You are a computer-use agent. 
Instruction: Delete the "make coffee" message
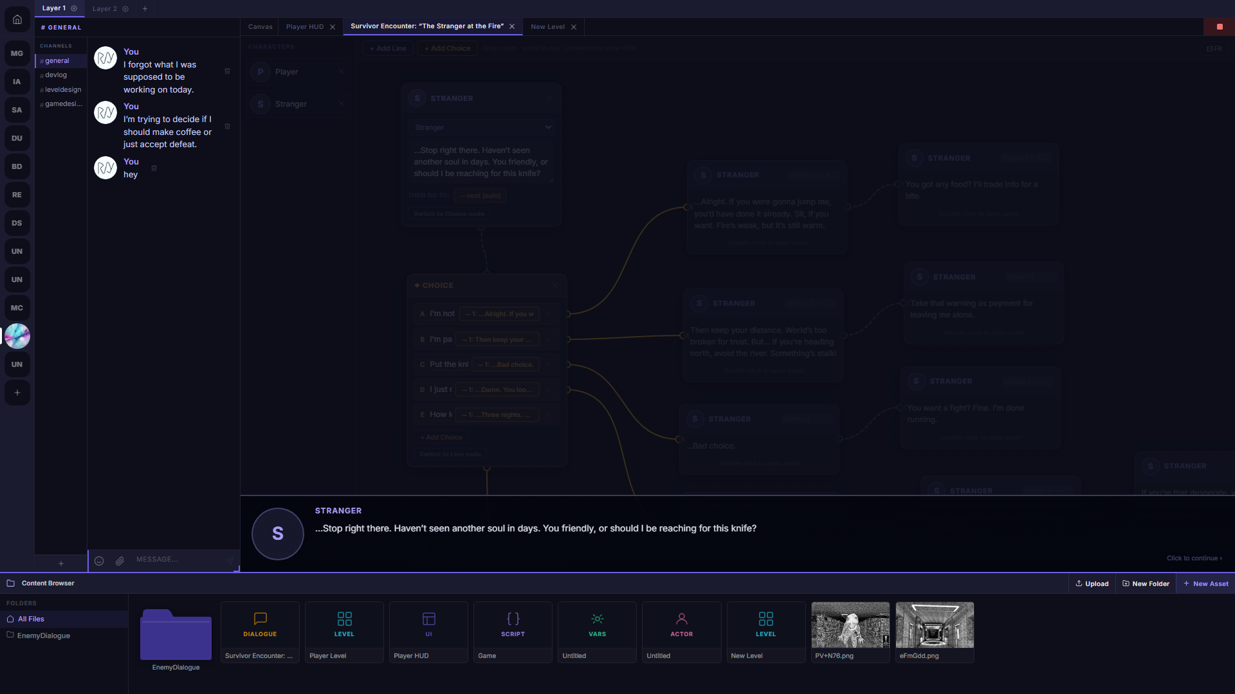[x=227, y=126]
